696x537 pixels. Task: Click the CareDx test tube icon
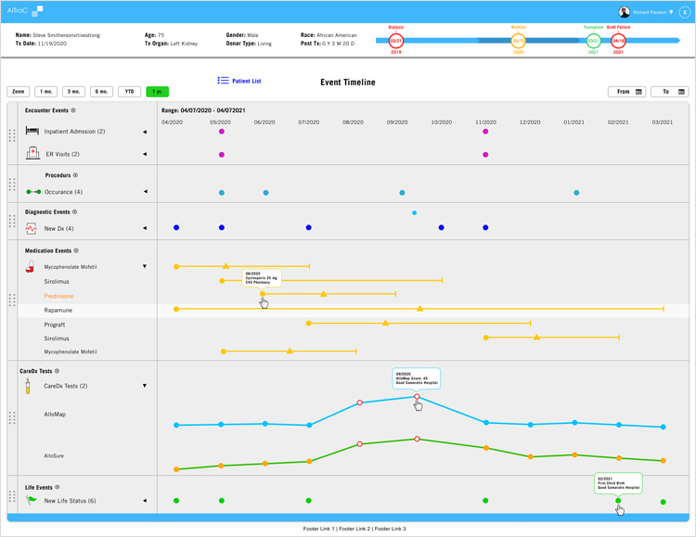coord(29,386)
